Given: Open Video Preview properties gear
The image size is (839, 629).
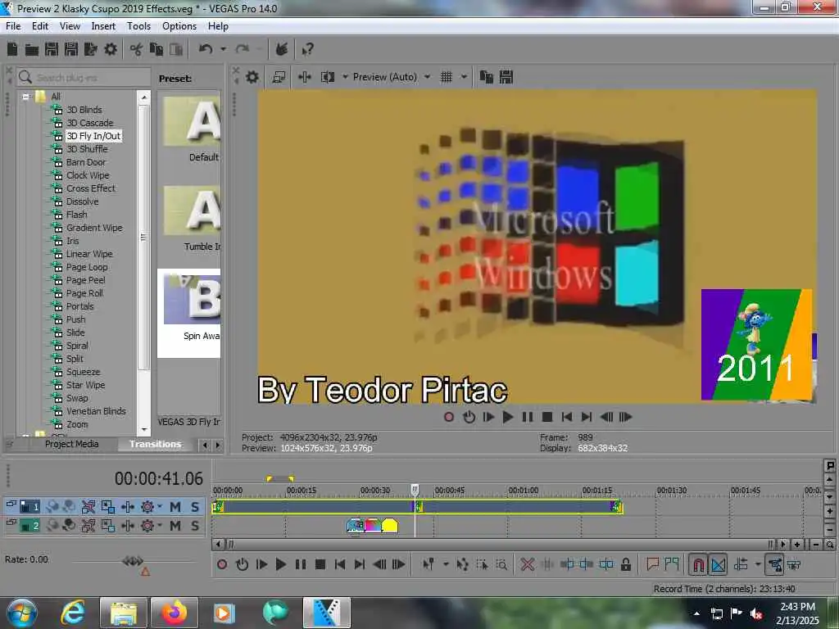Looking at the screenshot, I should (x=252, y=77).
